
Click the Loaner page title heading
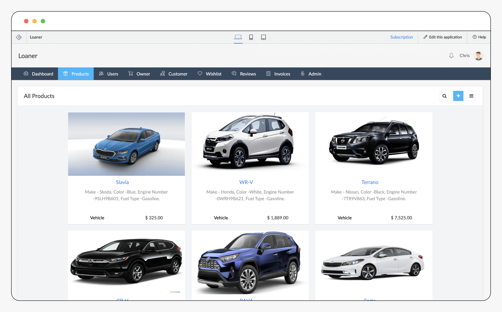[x=28, y=56]
